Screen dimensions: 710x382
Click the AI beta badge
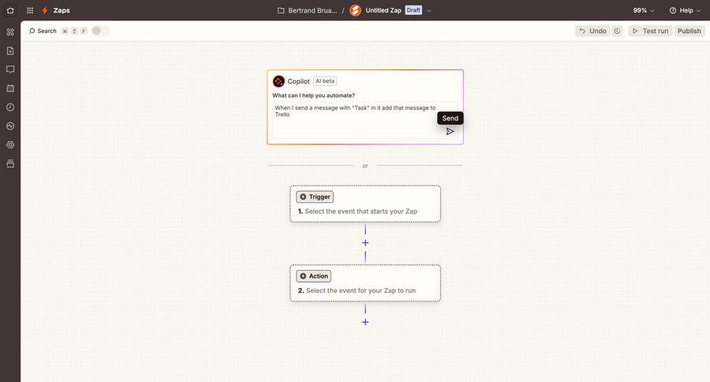325,81
